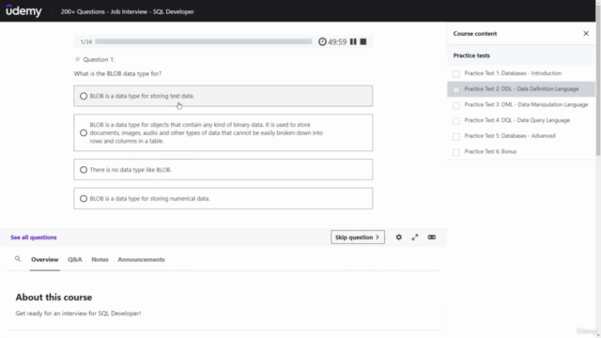
Task: Click the 1/34 question counter
Action: click(x=85, y=41)
